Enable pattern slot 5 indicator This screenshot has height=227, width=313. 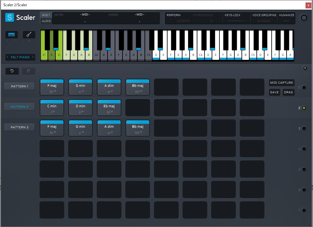pyautogui.click(x=304, y=169)
